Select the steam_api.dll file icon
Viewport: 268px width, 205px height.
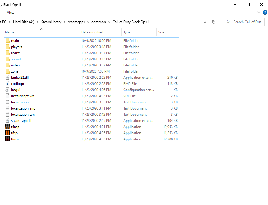[8, 121]
